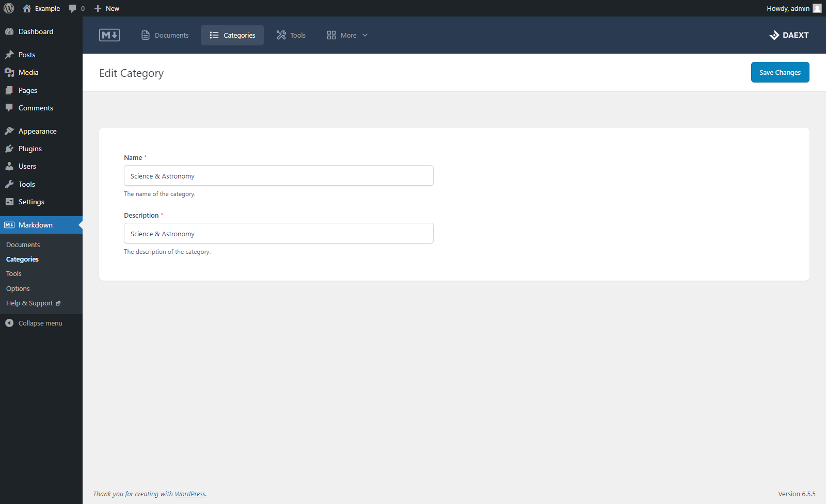Switch to the Documents tab
Viewport: 826px width, 504px height.
tap(165, 35)
